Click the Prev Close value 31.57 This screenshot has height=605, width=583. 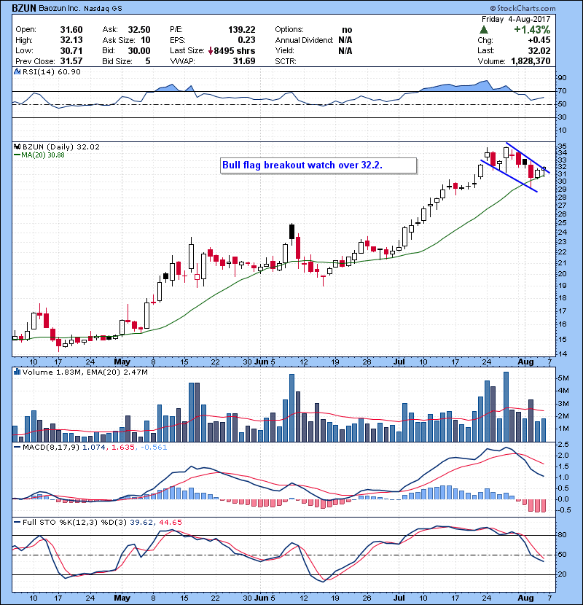(71, 61)
